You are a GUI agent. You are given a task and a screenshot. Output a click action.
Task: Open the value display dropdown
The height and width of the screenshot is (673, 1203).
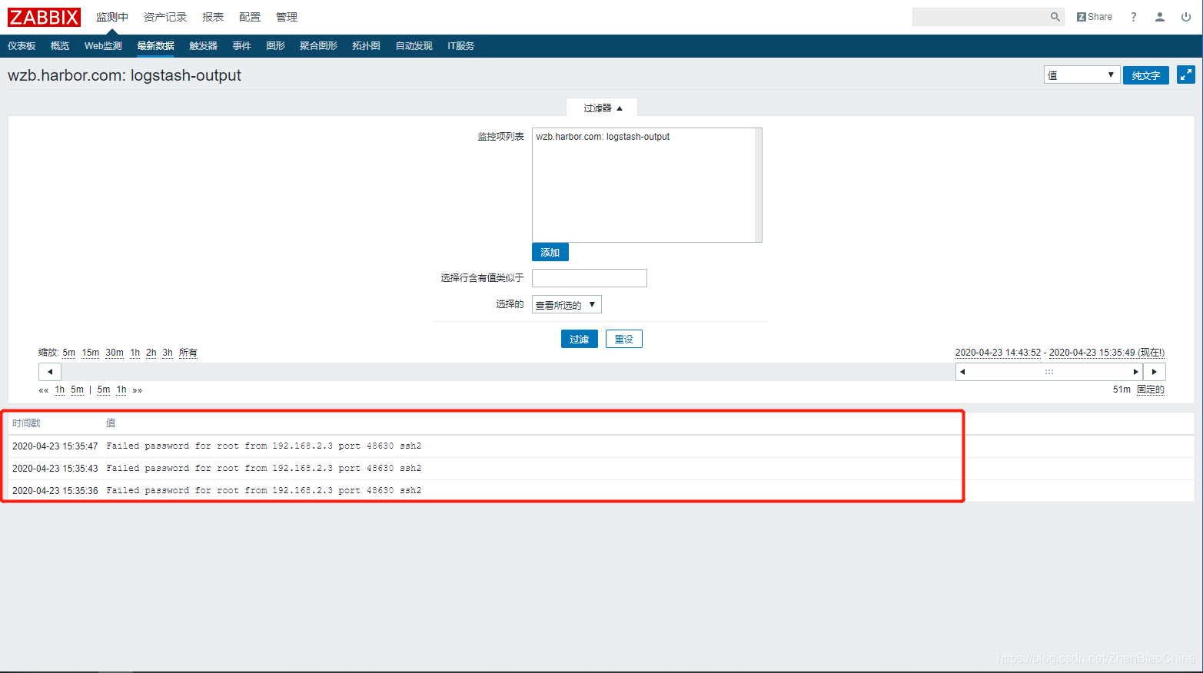[1082, 75]
